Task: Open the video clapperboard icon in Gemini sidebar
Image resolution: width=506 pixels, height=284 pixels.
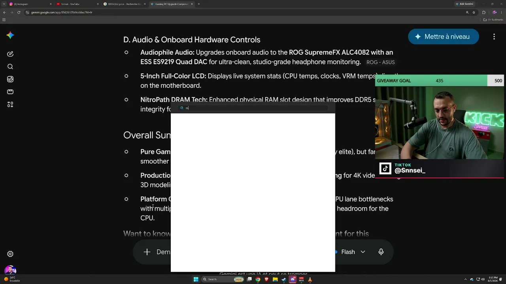Action: (10, 92)
